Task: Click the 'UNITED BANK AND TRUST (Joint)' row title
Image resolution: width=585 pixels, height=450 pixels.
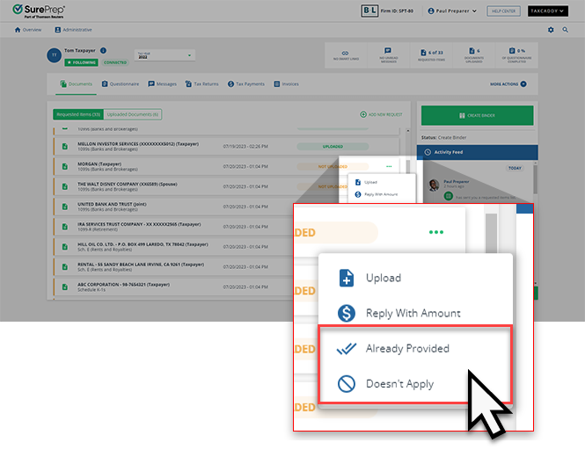Action: coord(112,204)
